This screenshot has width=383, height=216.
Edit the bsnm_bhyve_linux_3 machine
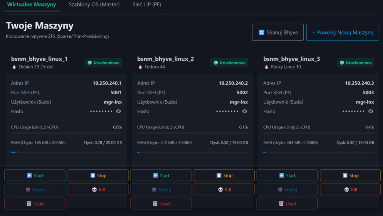(287, 190)
